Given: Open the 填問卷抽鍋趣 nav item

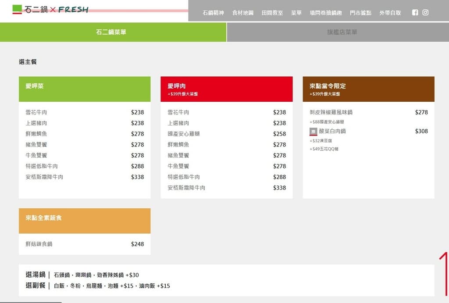Looking at the screenshot, I should click(326, 13).
